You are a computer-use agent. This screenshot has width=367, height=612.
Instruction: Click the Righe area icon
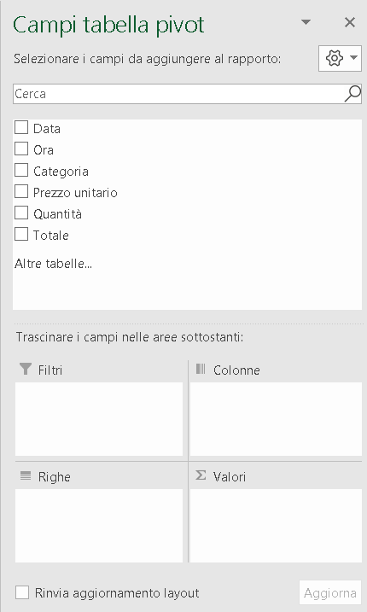click(x=26, y=475)
